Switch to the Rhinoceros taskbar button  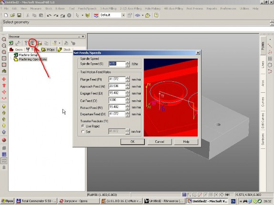(x=164, y=201)
